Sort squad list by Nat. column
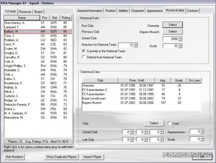The image size is (216, 163). coord(55,18)
